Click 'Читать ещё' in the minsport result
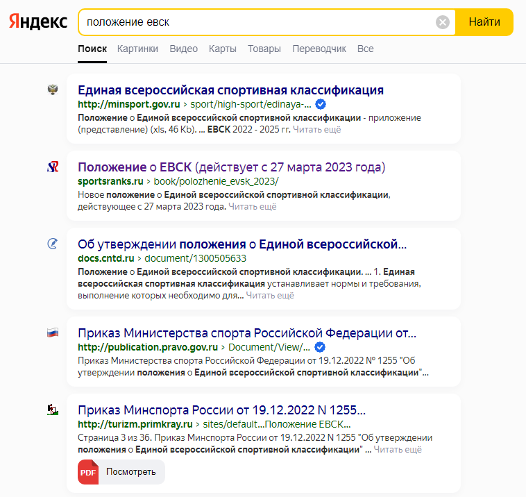Viewport: 526px width, 497px height. 316,130
